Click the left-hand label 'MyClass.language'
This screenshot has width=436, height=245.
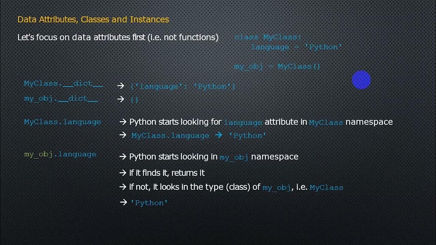pos(62,122)
